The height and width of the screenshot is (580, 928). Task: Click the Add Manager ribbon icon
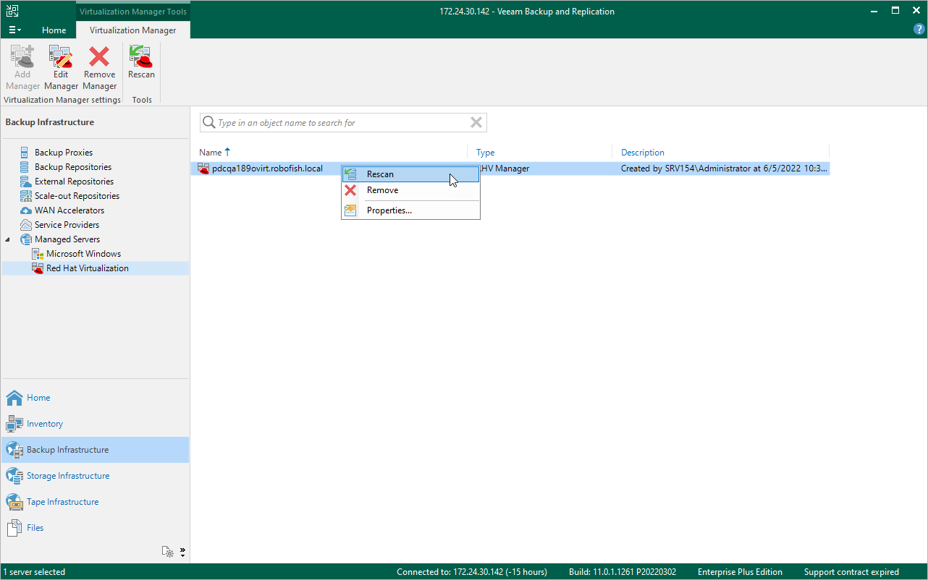22,56
